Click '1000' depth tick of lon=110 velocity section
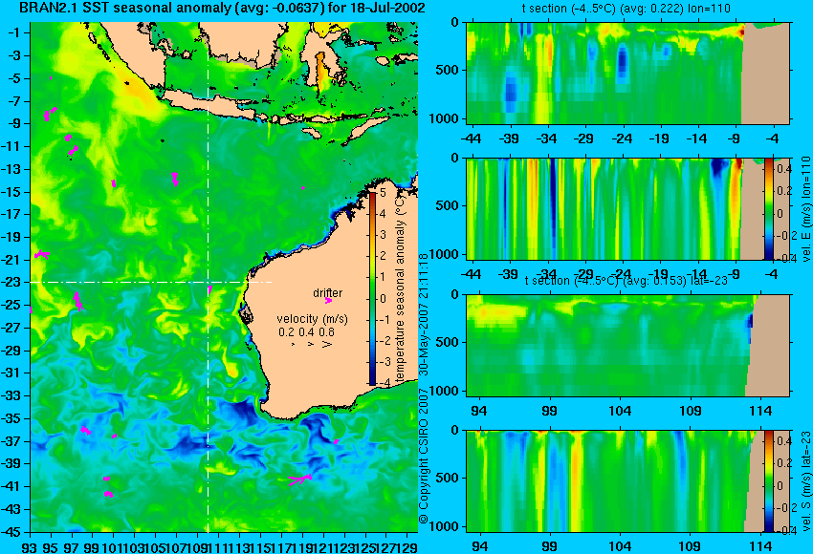The image size is (813, 554). tap(445, 254)
